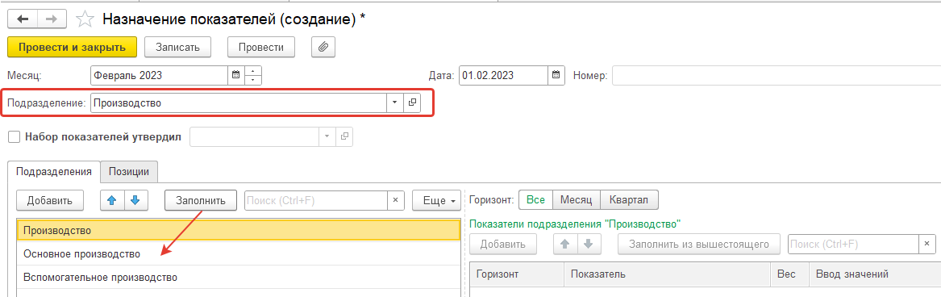
Task: Click the Показатель column header
Action: point(667,274)
